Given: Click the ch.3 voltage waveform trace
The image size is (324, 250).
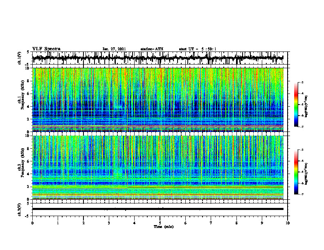Looking at the screenshot, I should coord(157,209).
